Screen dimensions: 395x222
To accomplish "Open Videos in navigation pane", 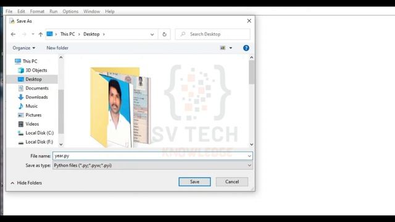I will [32, 124].
